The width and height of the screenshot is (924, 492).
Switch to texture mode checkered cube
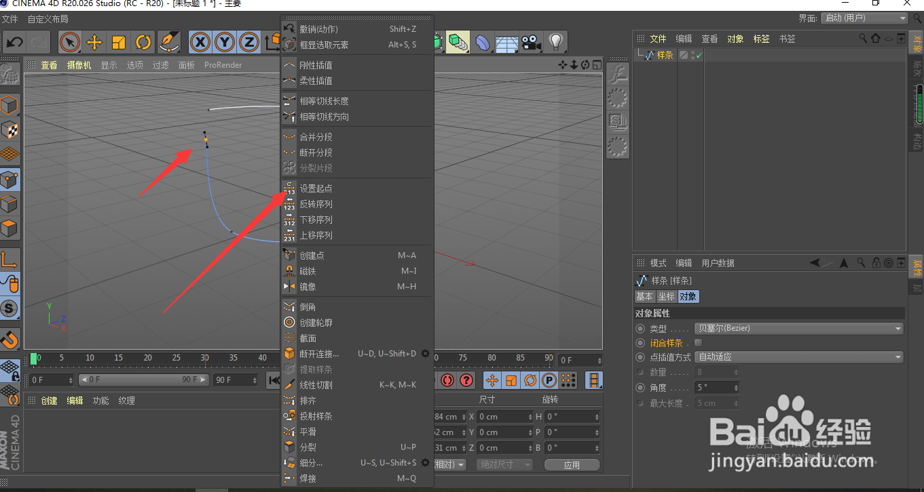pyautogui.click(x=10, y=130)
